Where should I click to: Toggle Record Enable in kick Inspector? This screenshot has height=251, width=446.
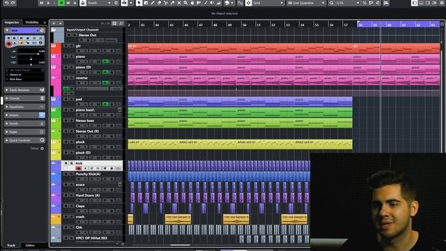9,44
